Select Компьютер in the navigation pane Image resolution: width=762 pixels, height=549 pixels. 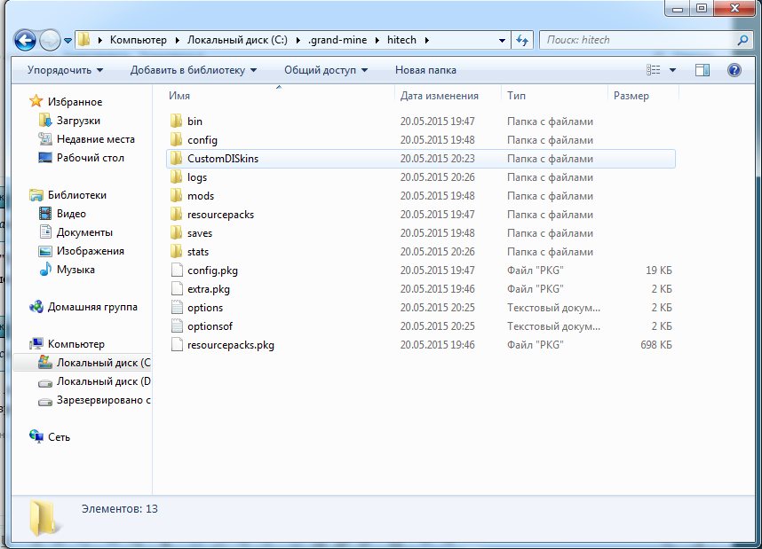[x=67, y=344]
